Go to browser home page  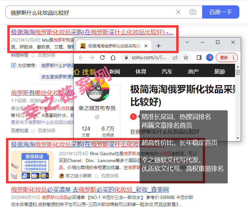113,57
